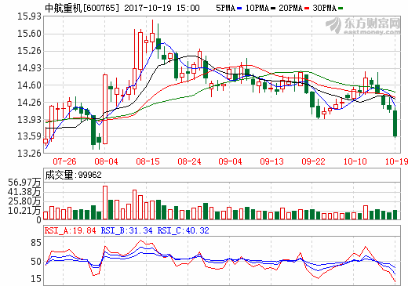Click the 2017-10-19 15:00 timestamp
The width and height of the screenshot is (408, 286).
pyautogui.click(x=162, y=8)
